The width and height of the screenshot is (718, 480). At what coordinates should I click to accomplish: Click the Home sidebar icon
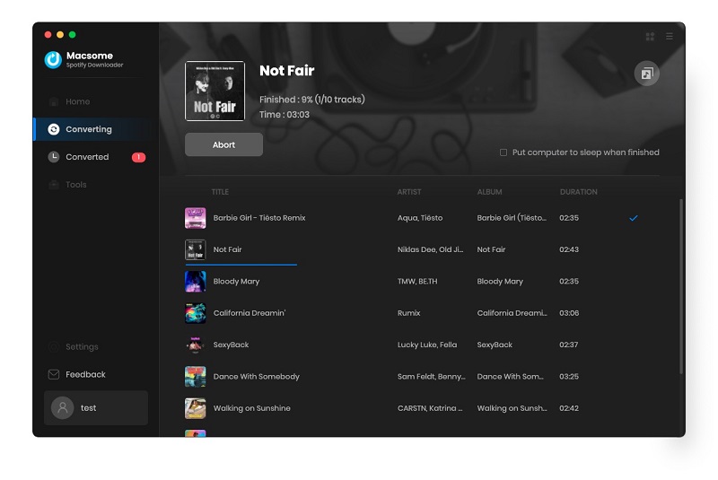pyautogui.click(x=54, y=101)
